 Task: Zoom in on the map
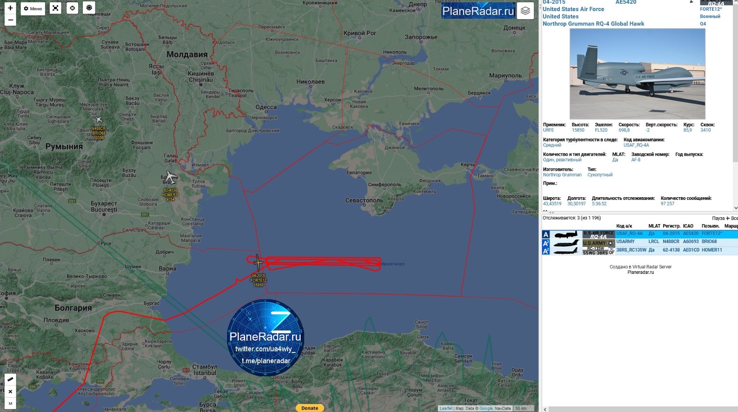pos(10,8)
